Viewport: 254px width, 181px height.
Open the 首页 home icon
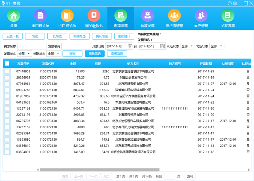[x=13, y=16]
